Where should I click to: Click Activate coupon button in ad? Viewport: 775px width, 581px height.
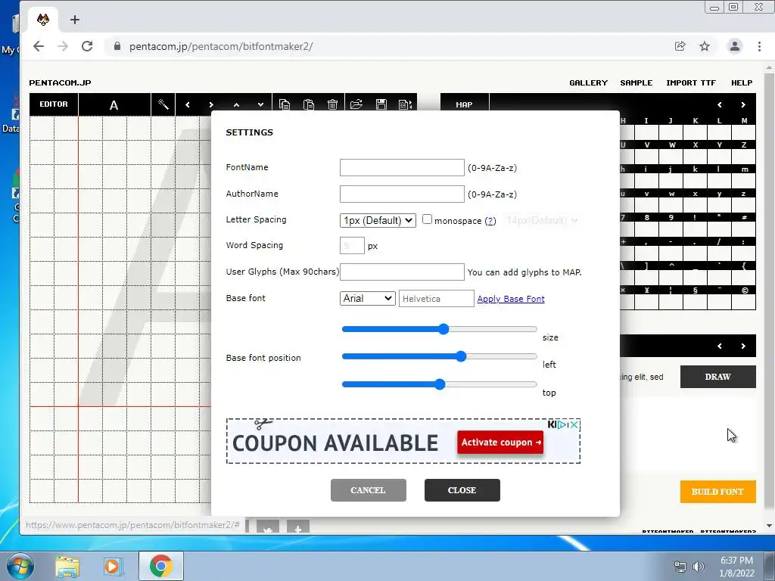click(500, 442)
